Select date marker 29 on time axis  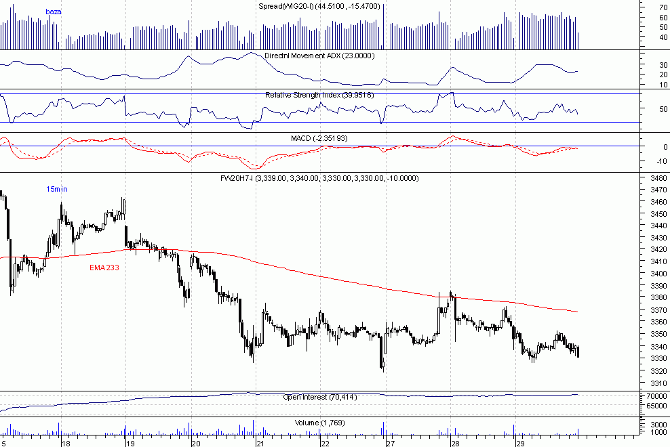click(520, 443)
